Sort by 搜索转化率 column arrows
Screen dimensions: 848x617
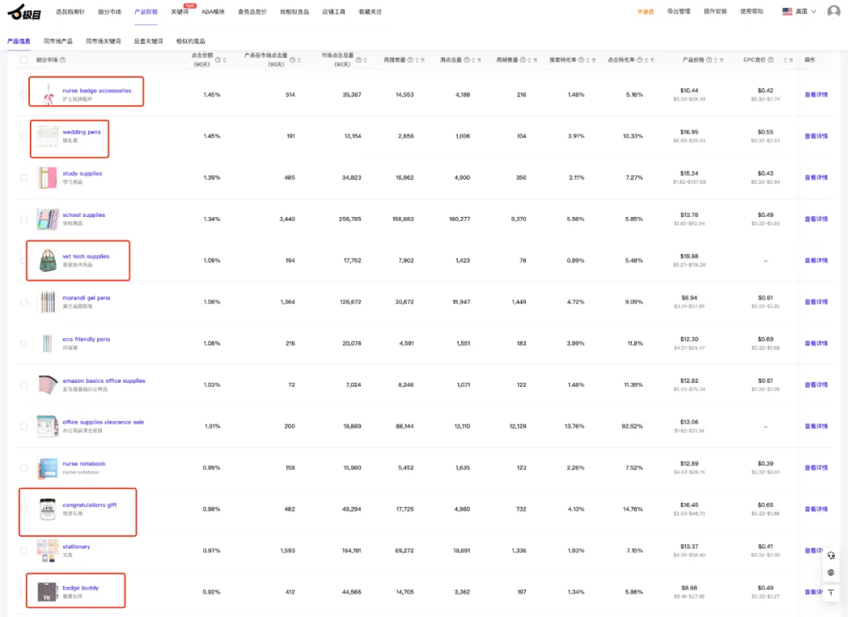pyautogui.click(x=588, y=60)
